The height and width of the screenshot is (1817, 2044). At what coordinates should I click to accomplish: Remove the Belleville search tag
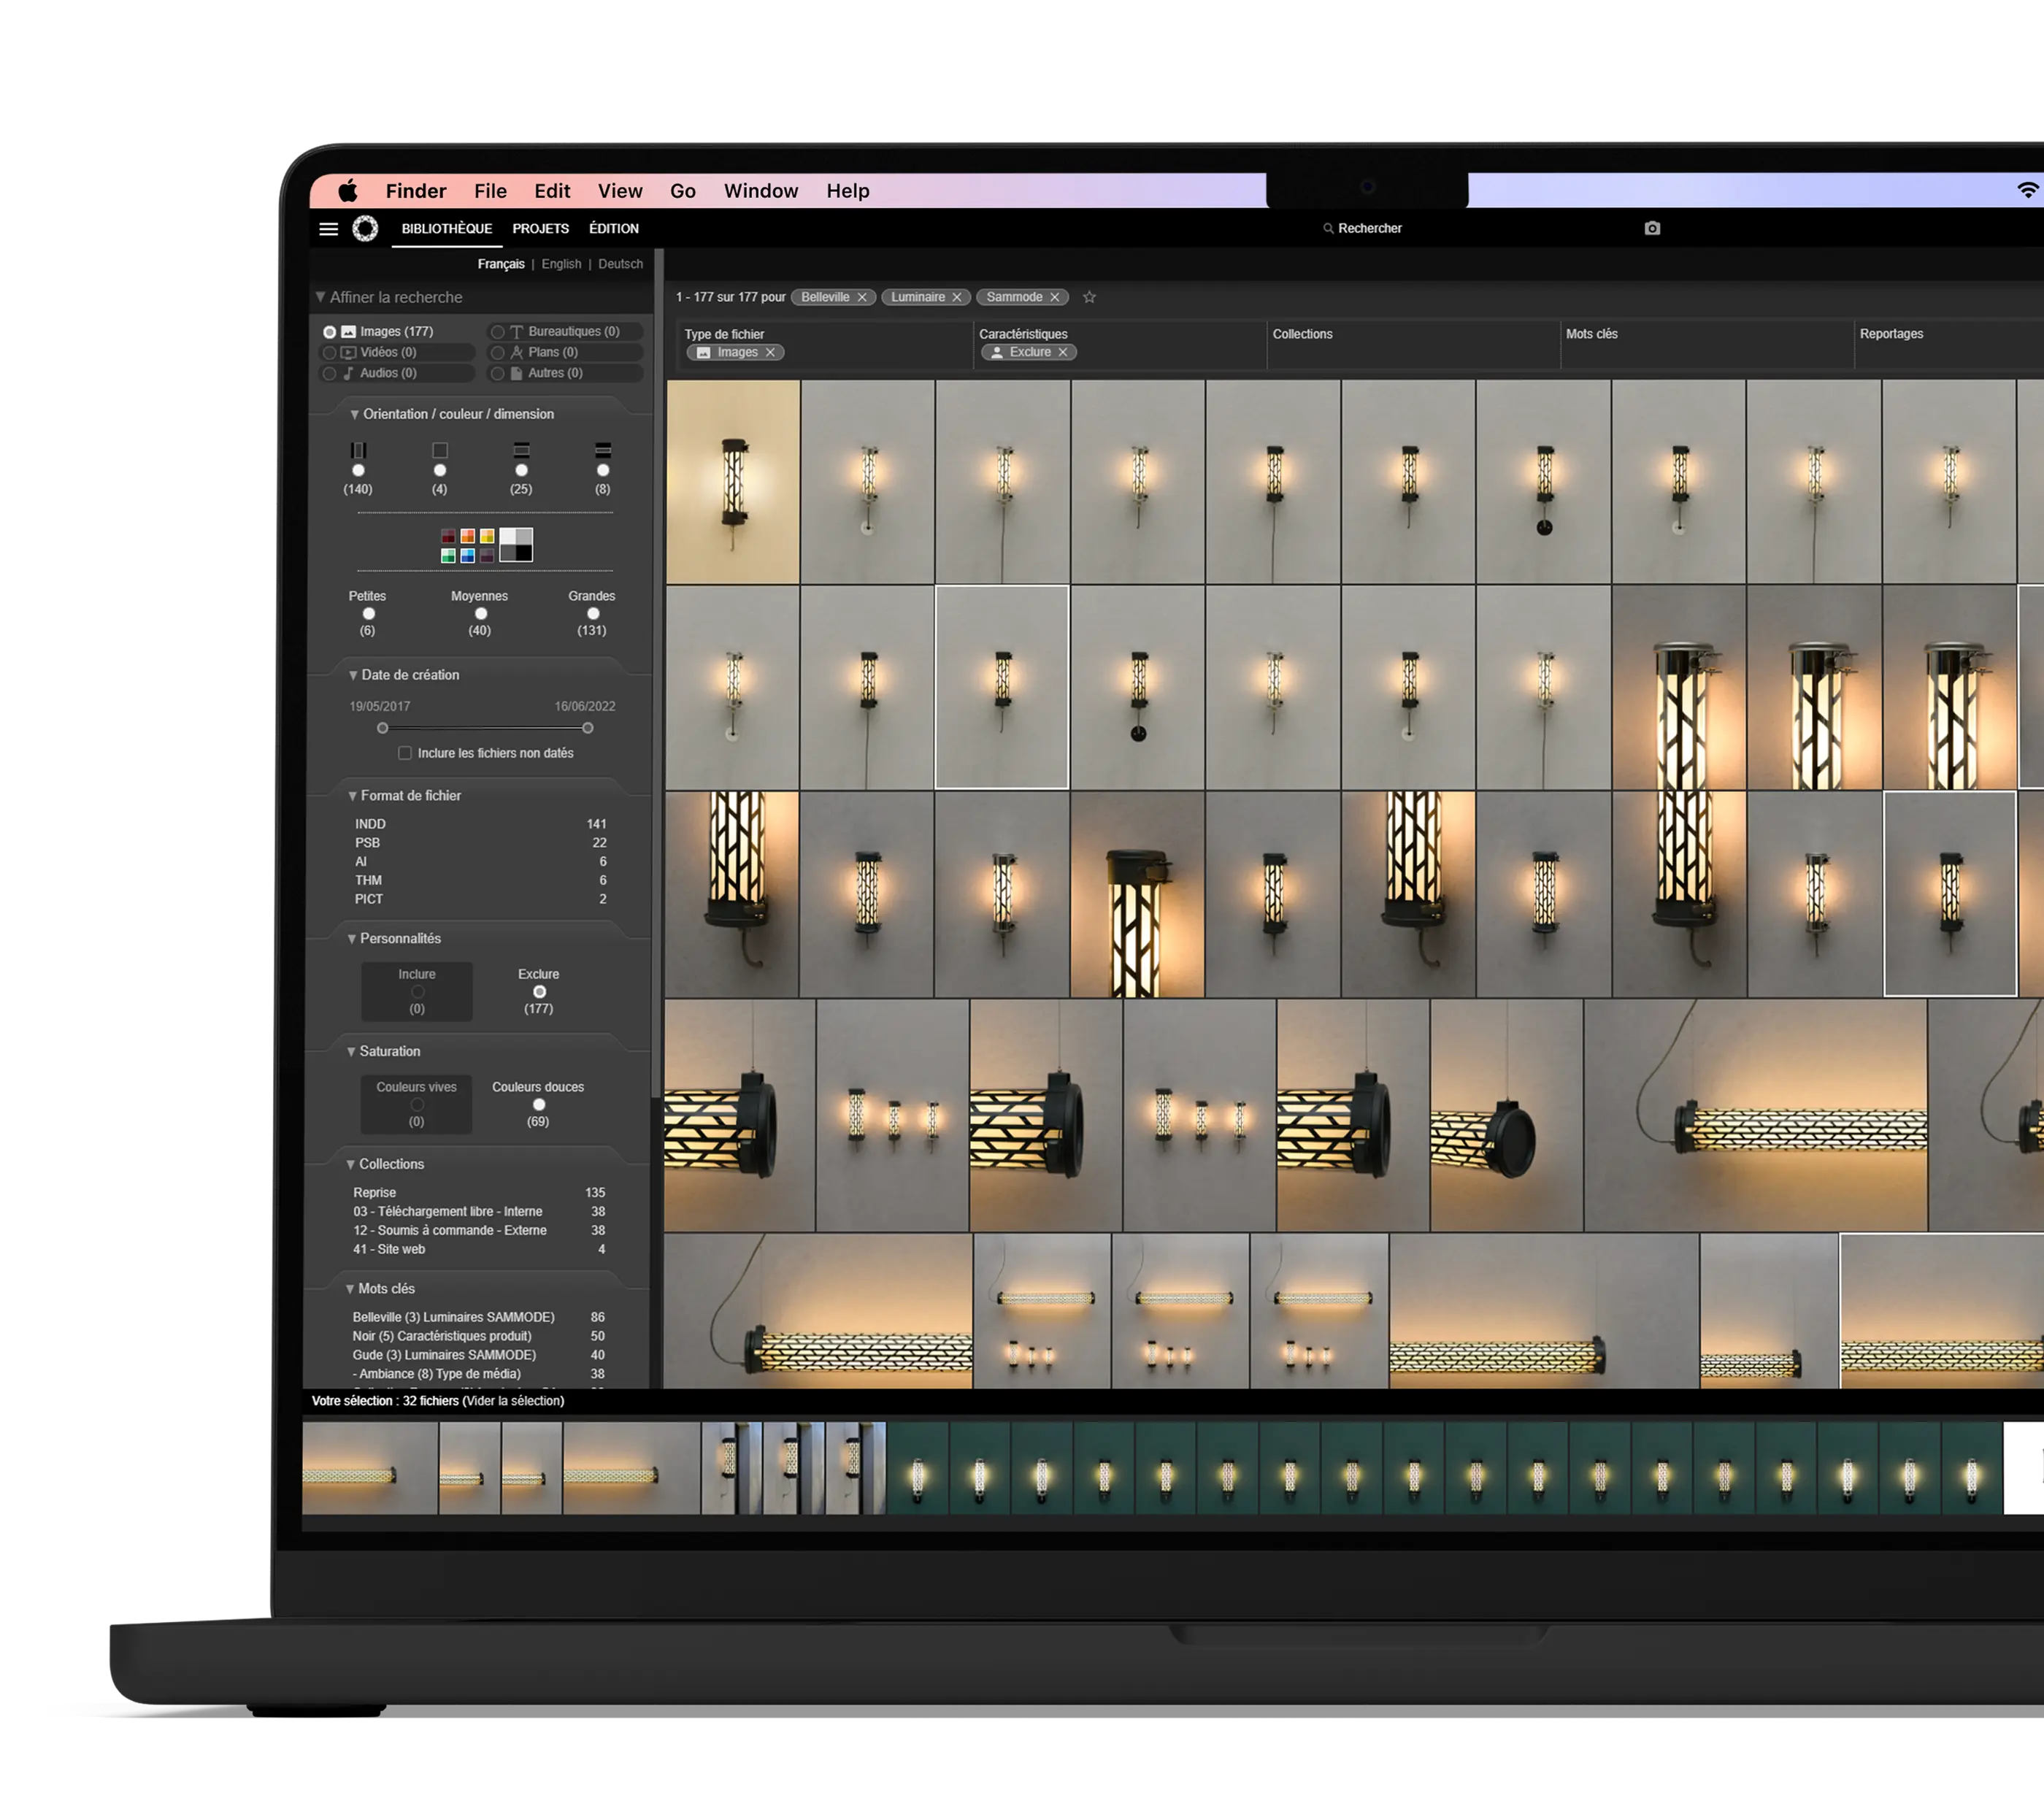coord(863,297)
